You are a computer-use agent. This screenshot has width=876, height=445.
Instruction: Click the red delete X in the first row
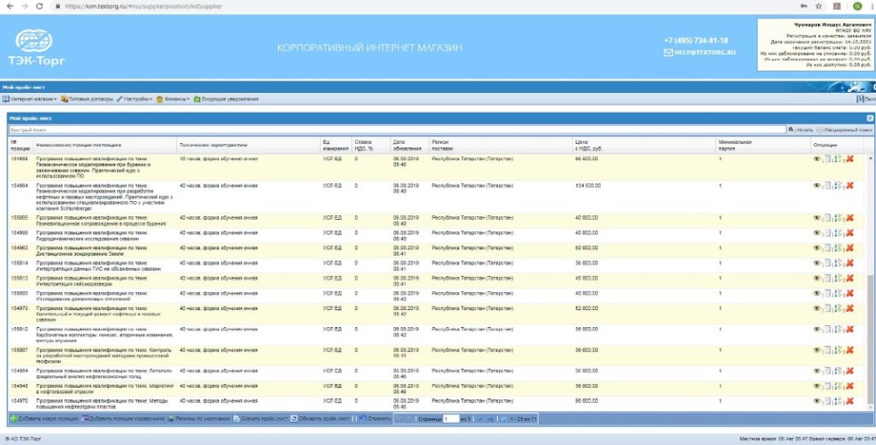(850, 159)
